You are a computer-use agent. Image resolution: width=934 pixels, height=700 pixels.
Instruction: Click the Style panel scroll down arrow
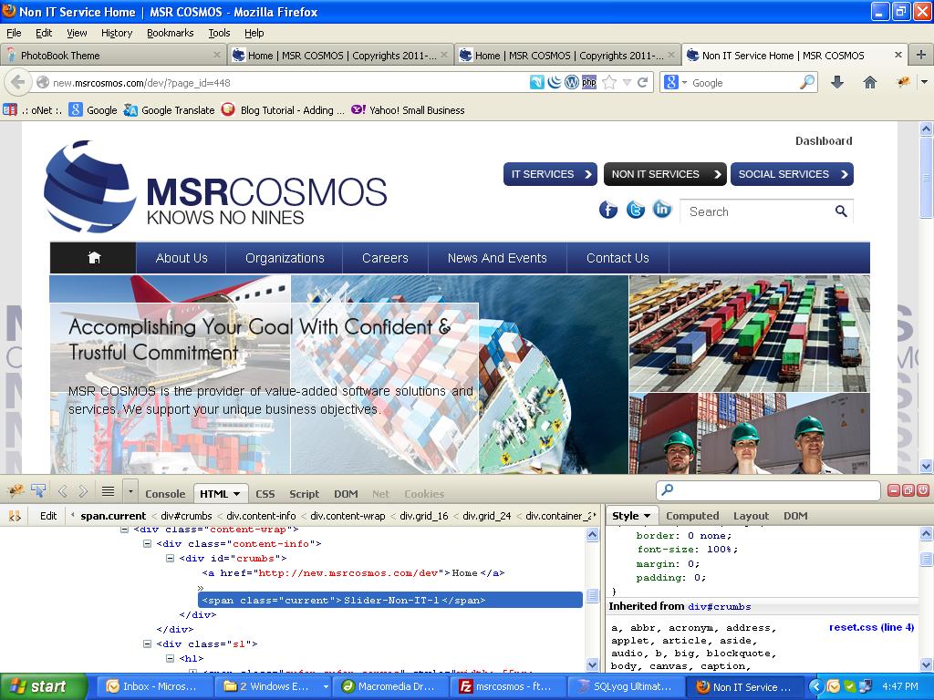coord(927,664)
